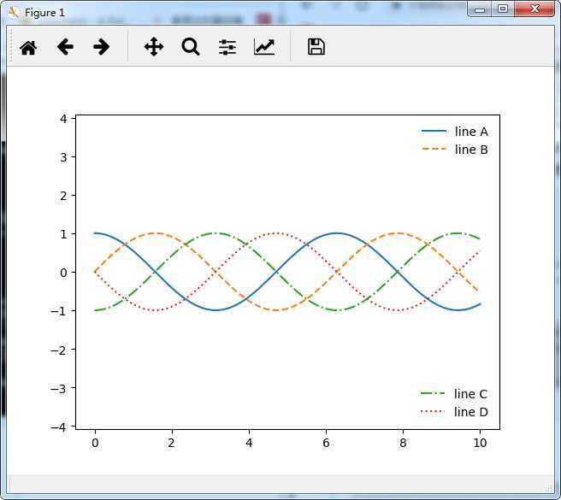Click the "line A" legend label

(471, 132)
